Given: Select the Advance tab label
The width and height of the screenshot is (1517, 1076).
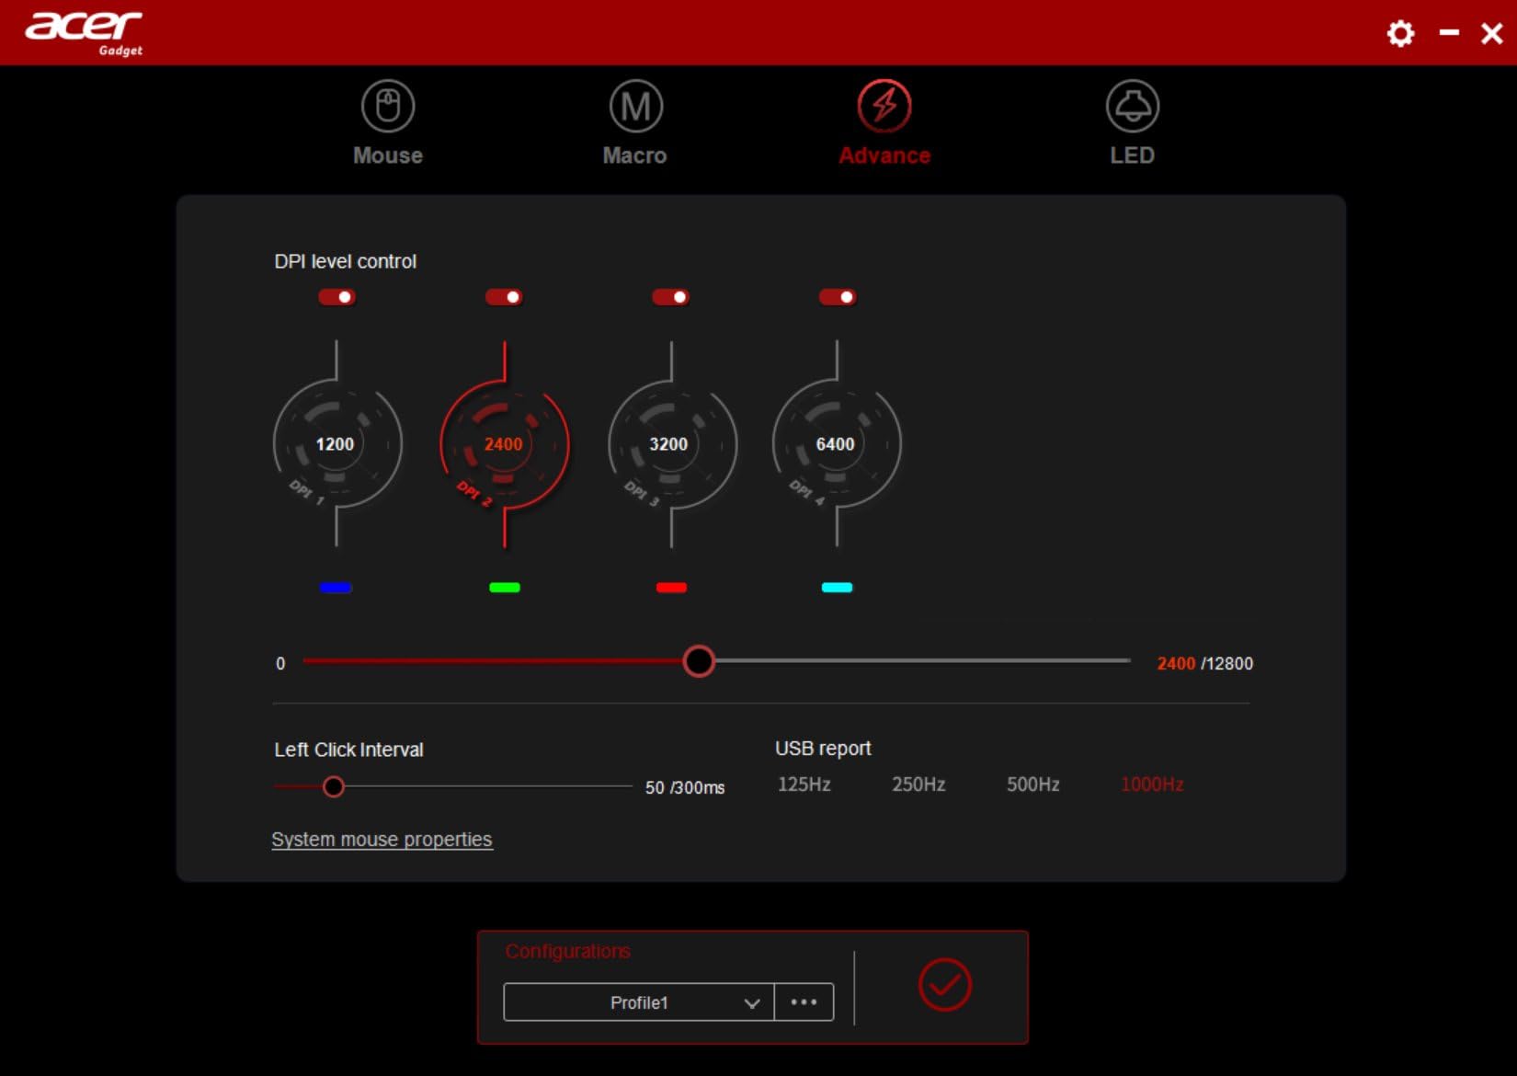Looking at the screenshot, I should pos(884,155).
